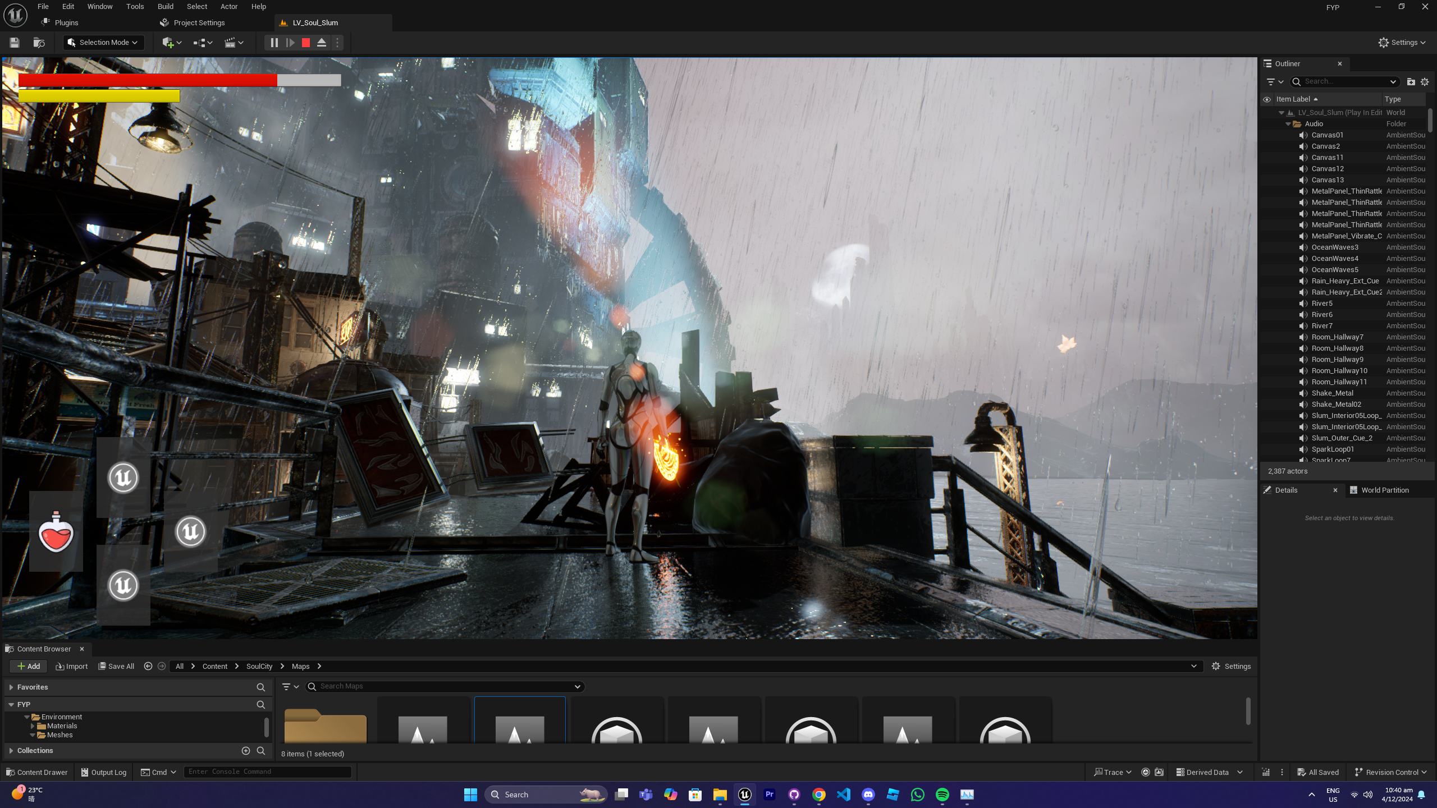Click the Save current level icon
The image size is (1437, 808).
[x=15, y=43]
